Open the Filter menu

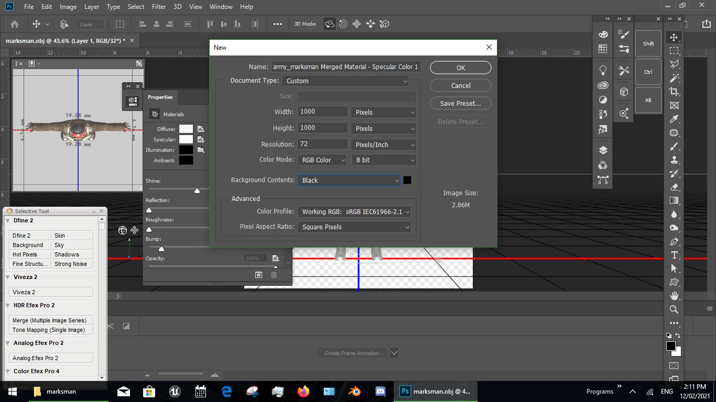(x=159, y=7)
